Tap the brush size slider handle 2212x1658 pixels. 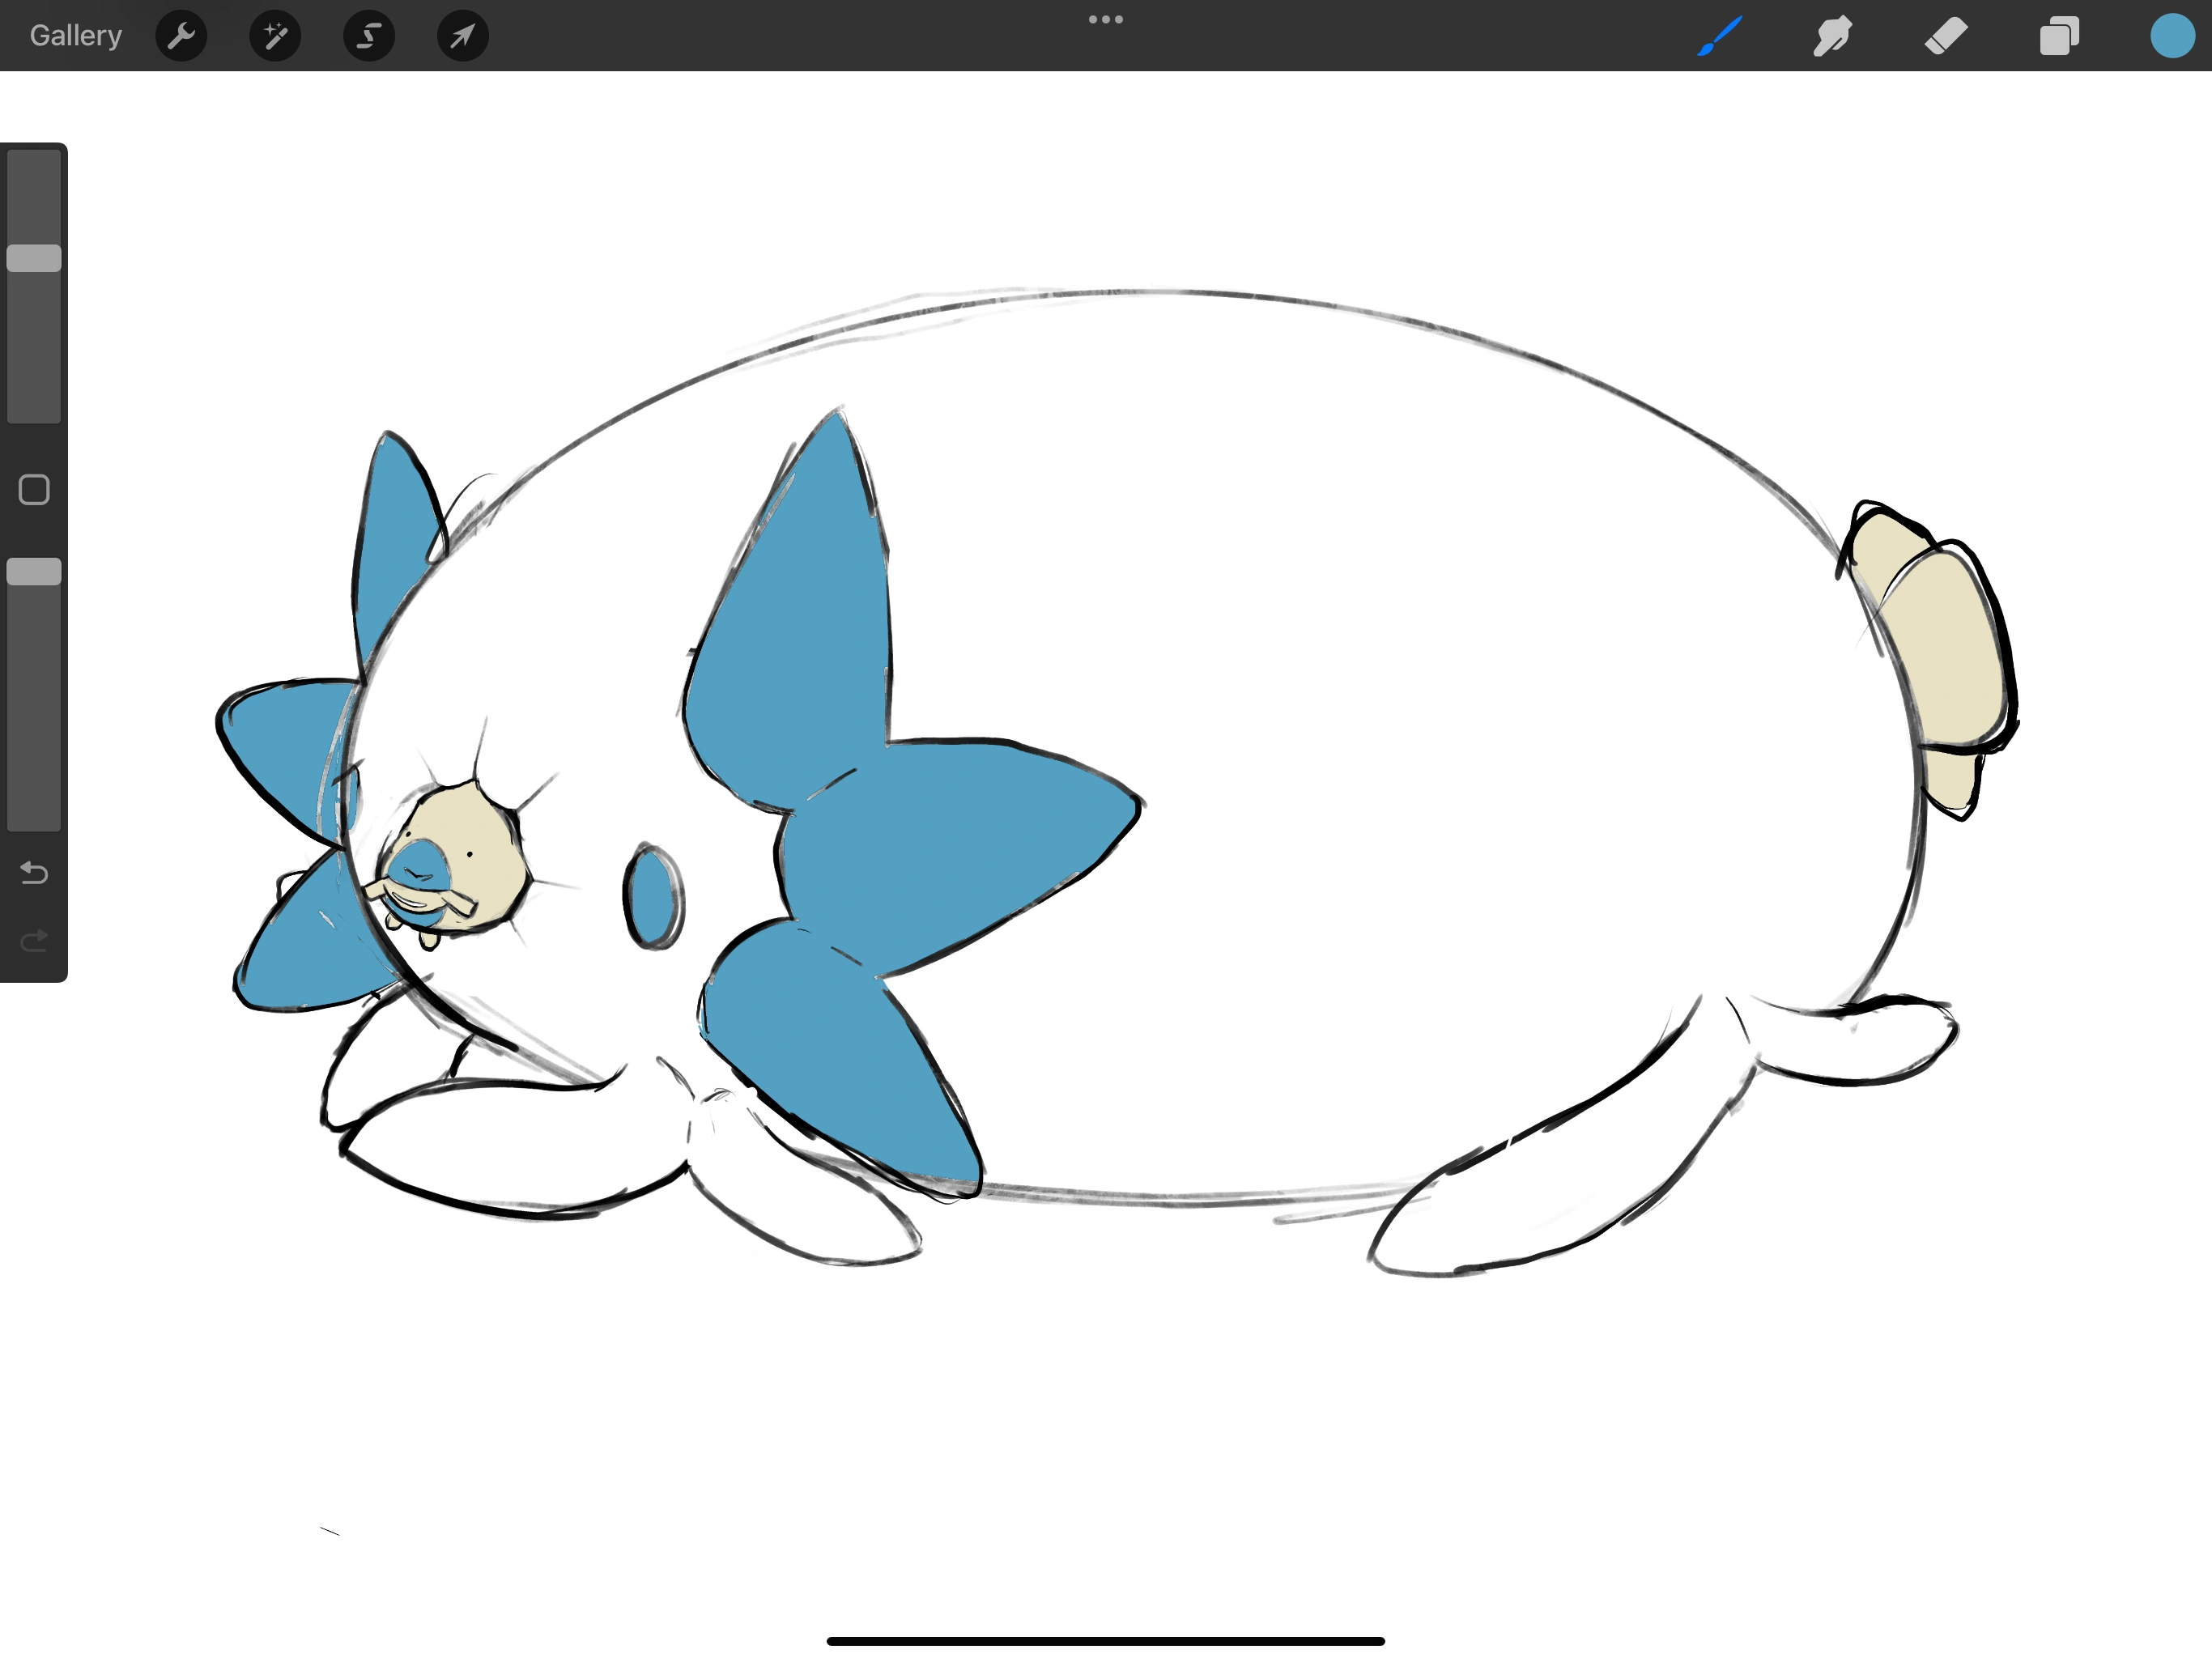[x=35, y=257]
